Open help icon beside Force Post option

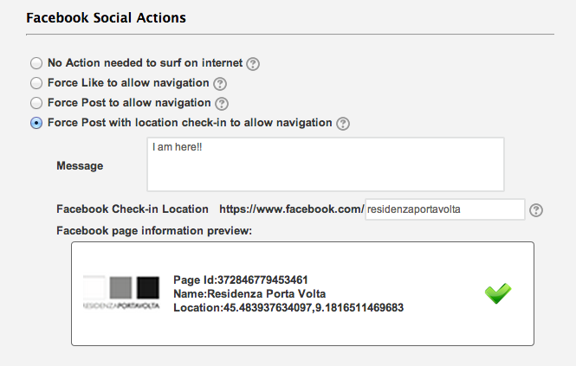(x=222, y=104)
